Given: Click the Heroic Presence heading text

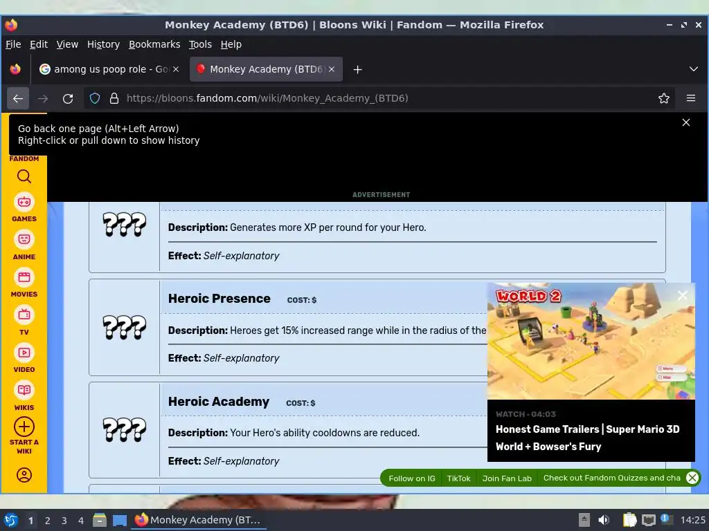Looking at the screenshot, I should tap(219, 299).
